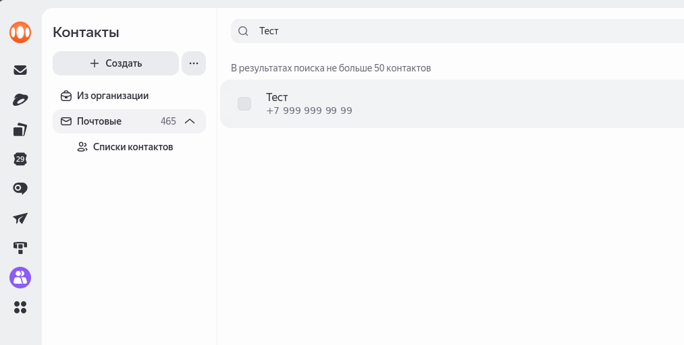Open the purple Contacts icon
Viewport: 684px width, 345px height.
pyautogui.click(x=20, y=278)
